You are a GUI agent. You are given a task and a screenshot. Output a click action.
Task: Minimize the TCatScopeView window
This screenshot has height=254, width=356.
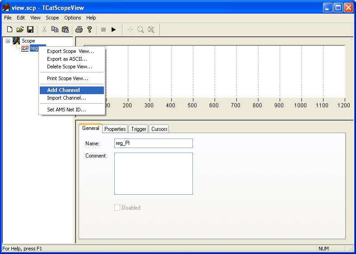click(327, 8)
